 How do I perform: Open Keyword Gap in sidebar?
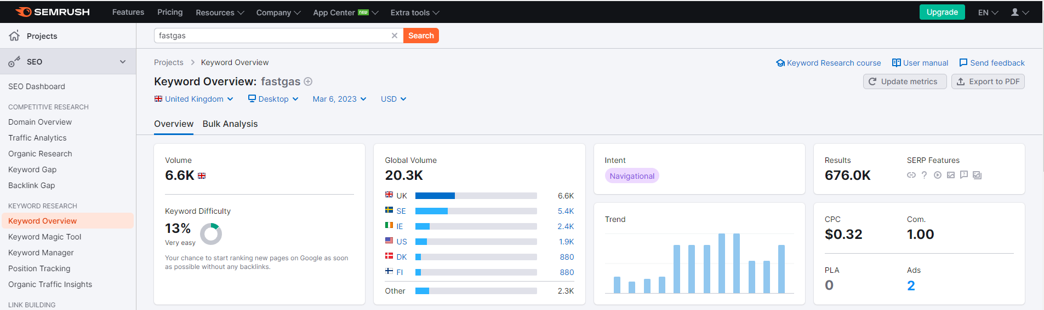pyautogui.click(x=32, y=169)
